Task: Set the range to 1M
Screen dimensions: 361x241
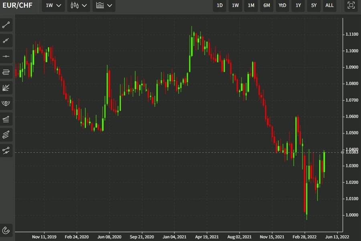Action: [251, 5]
